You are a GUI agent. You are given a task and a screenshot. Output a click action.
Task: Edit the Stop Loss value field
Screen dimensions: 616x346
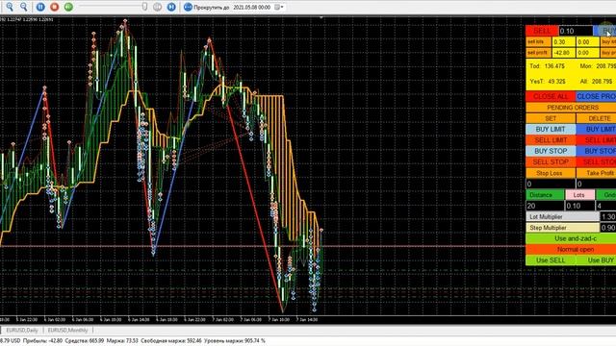click(x=551, y=184)
